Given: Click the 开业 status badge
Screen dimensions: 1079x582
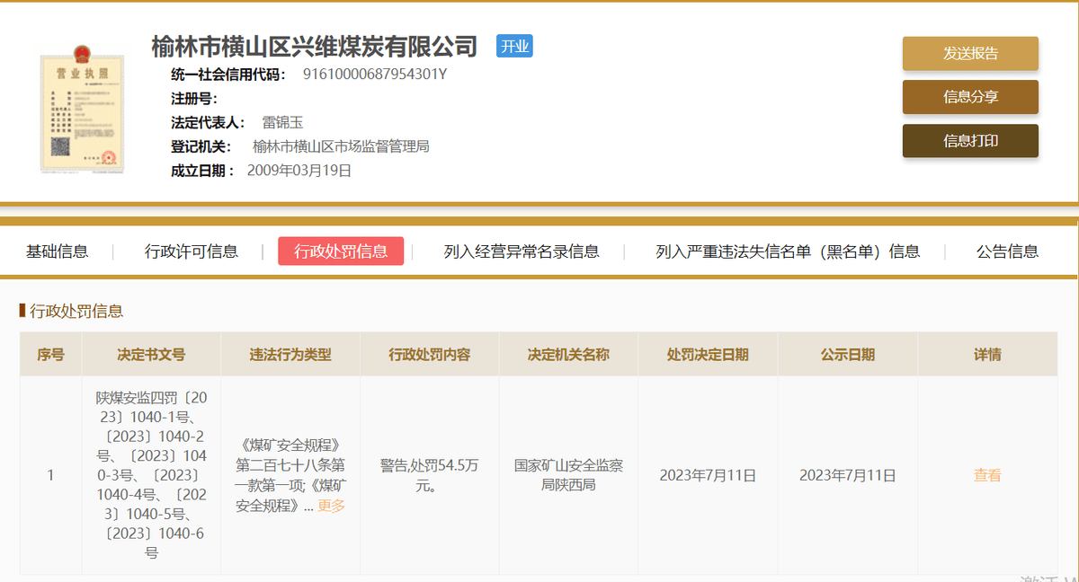Looking at the screenshot, I should pyautogui.click(x=514, y=46).
